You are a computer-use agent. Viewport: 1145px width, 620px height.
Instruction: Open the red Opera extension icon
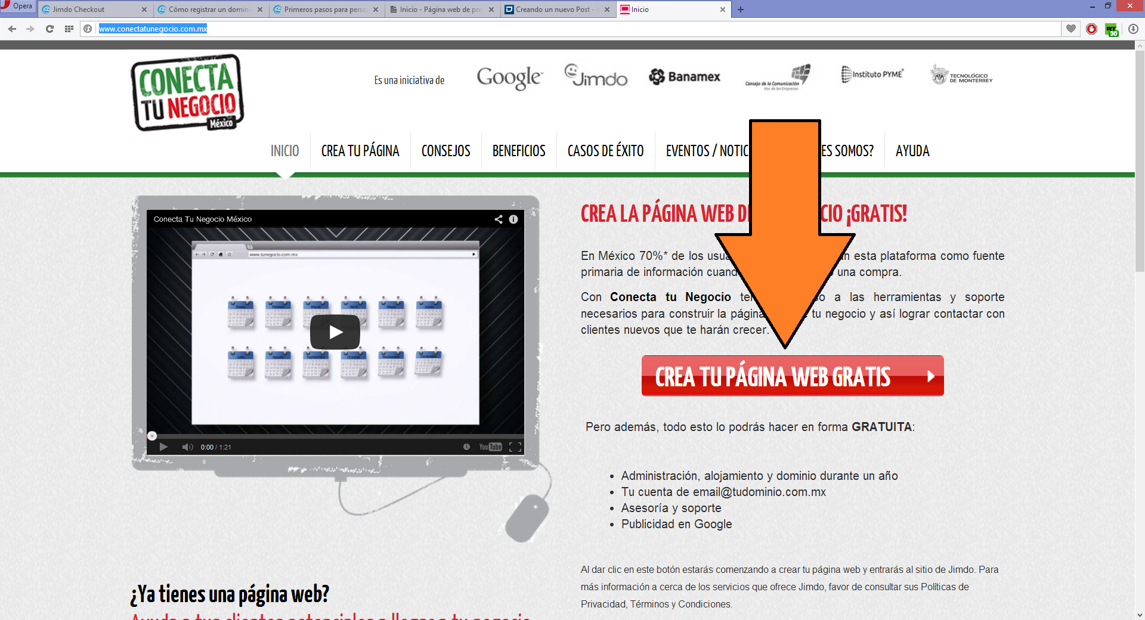pos(1091,29)
